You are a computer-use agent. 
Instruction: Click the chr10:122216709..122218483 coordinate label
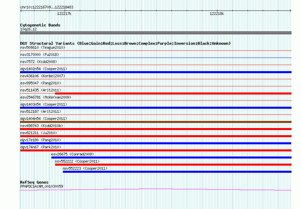tap(47, 7)
